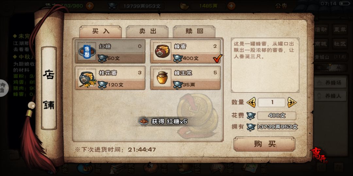The height and width of the screenshot is (176, 353).
Task: Open the 买入 buy tab
Action: (x=100, y=31)
